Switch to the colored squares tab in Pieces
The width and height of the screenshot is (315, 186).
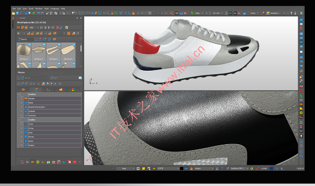[73, 90]
